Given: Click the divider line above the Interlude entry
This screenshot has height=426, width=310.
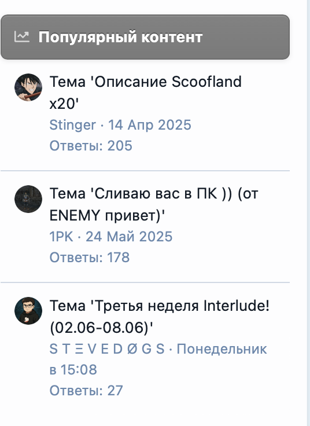Looking at the screenshot, I should (x=145, y=282).
